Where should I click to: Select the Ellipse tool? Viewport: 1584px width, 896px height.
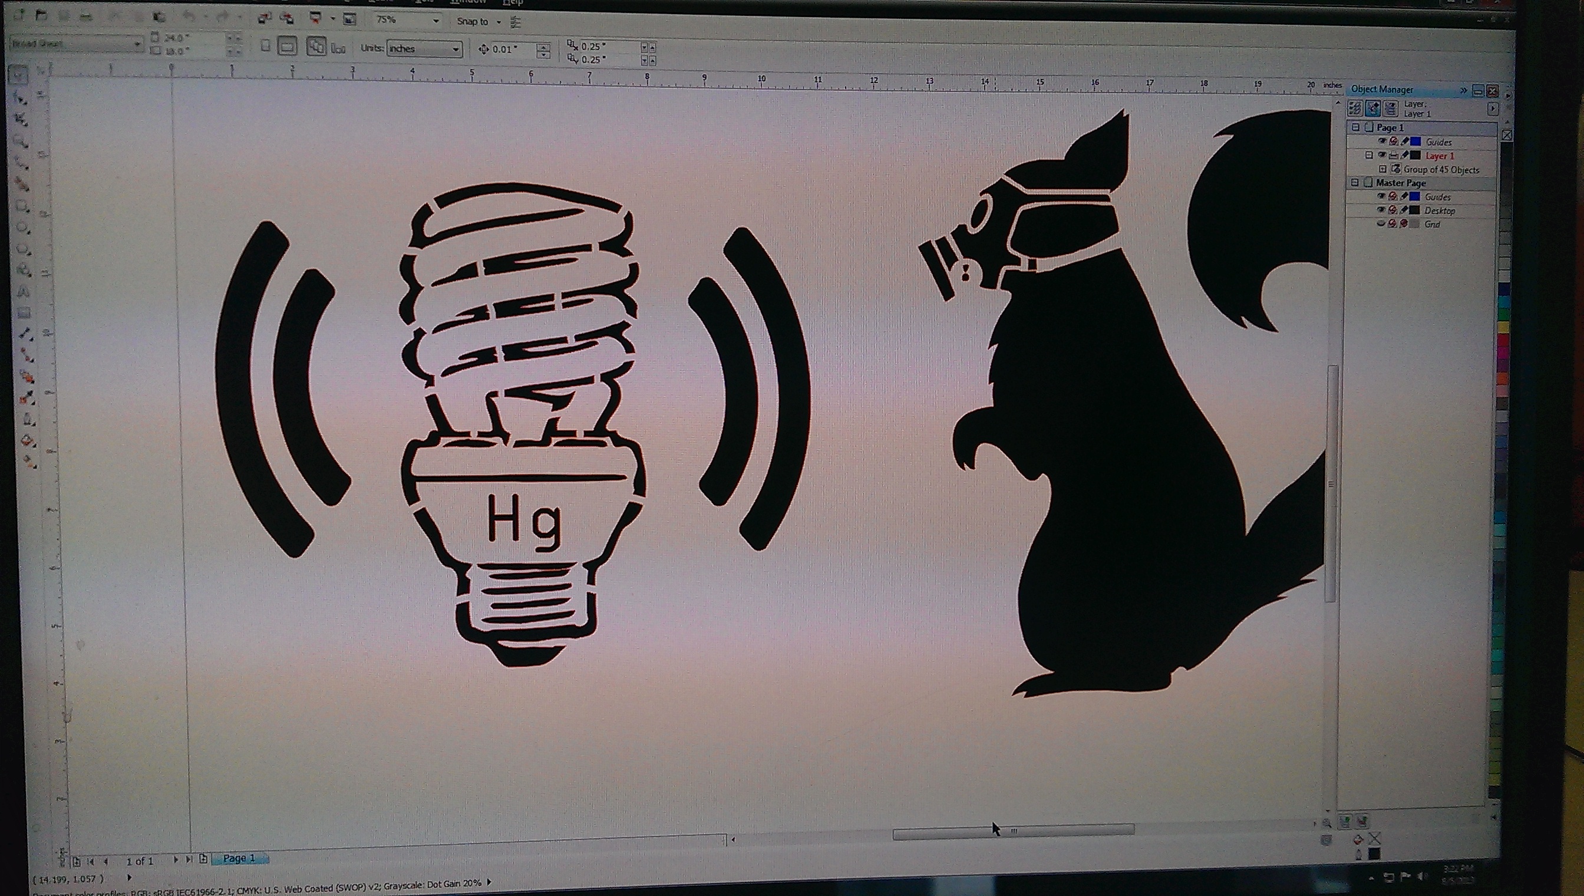pos(24,228)
